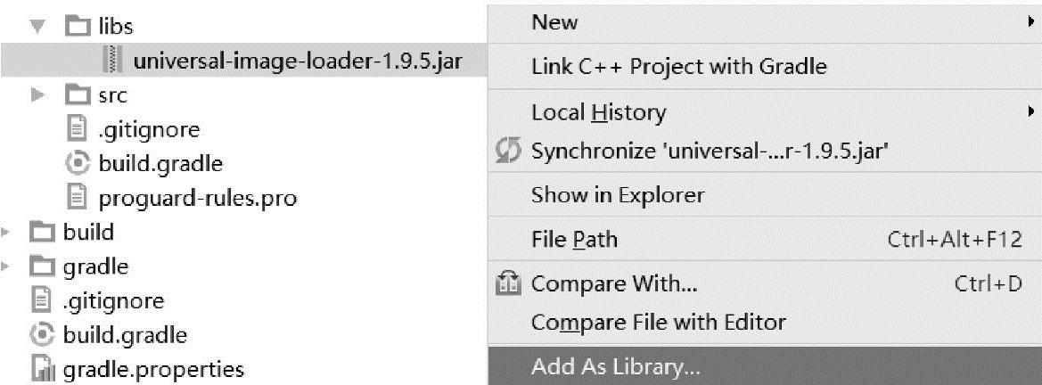Open the New submenu
Image resolution: width=1042 pixels, height=385 pixels.
pyautogui.click(x=554, y=22)
